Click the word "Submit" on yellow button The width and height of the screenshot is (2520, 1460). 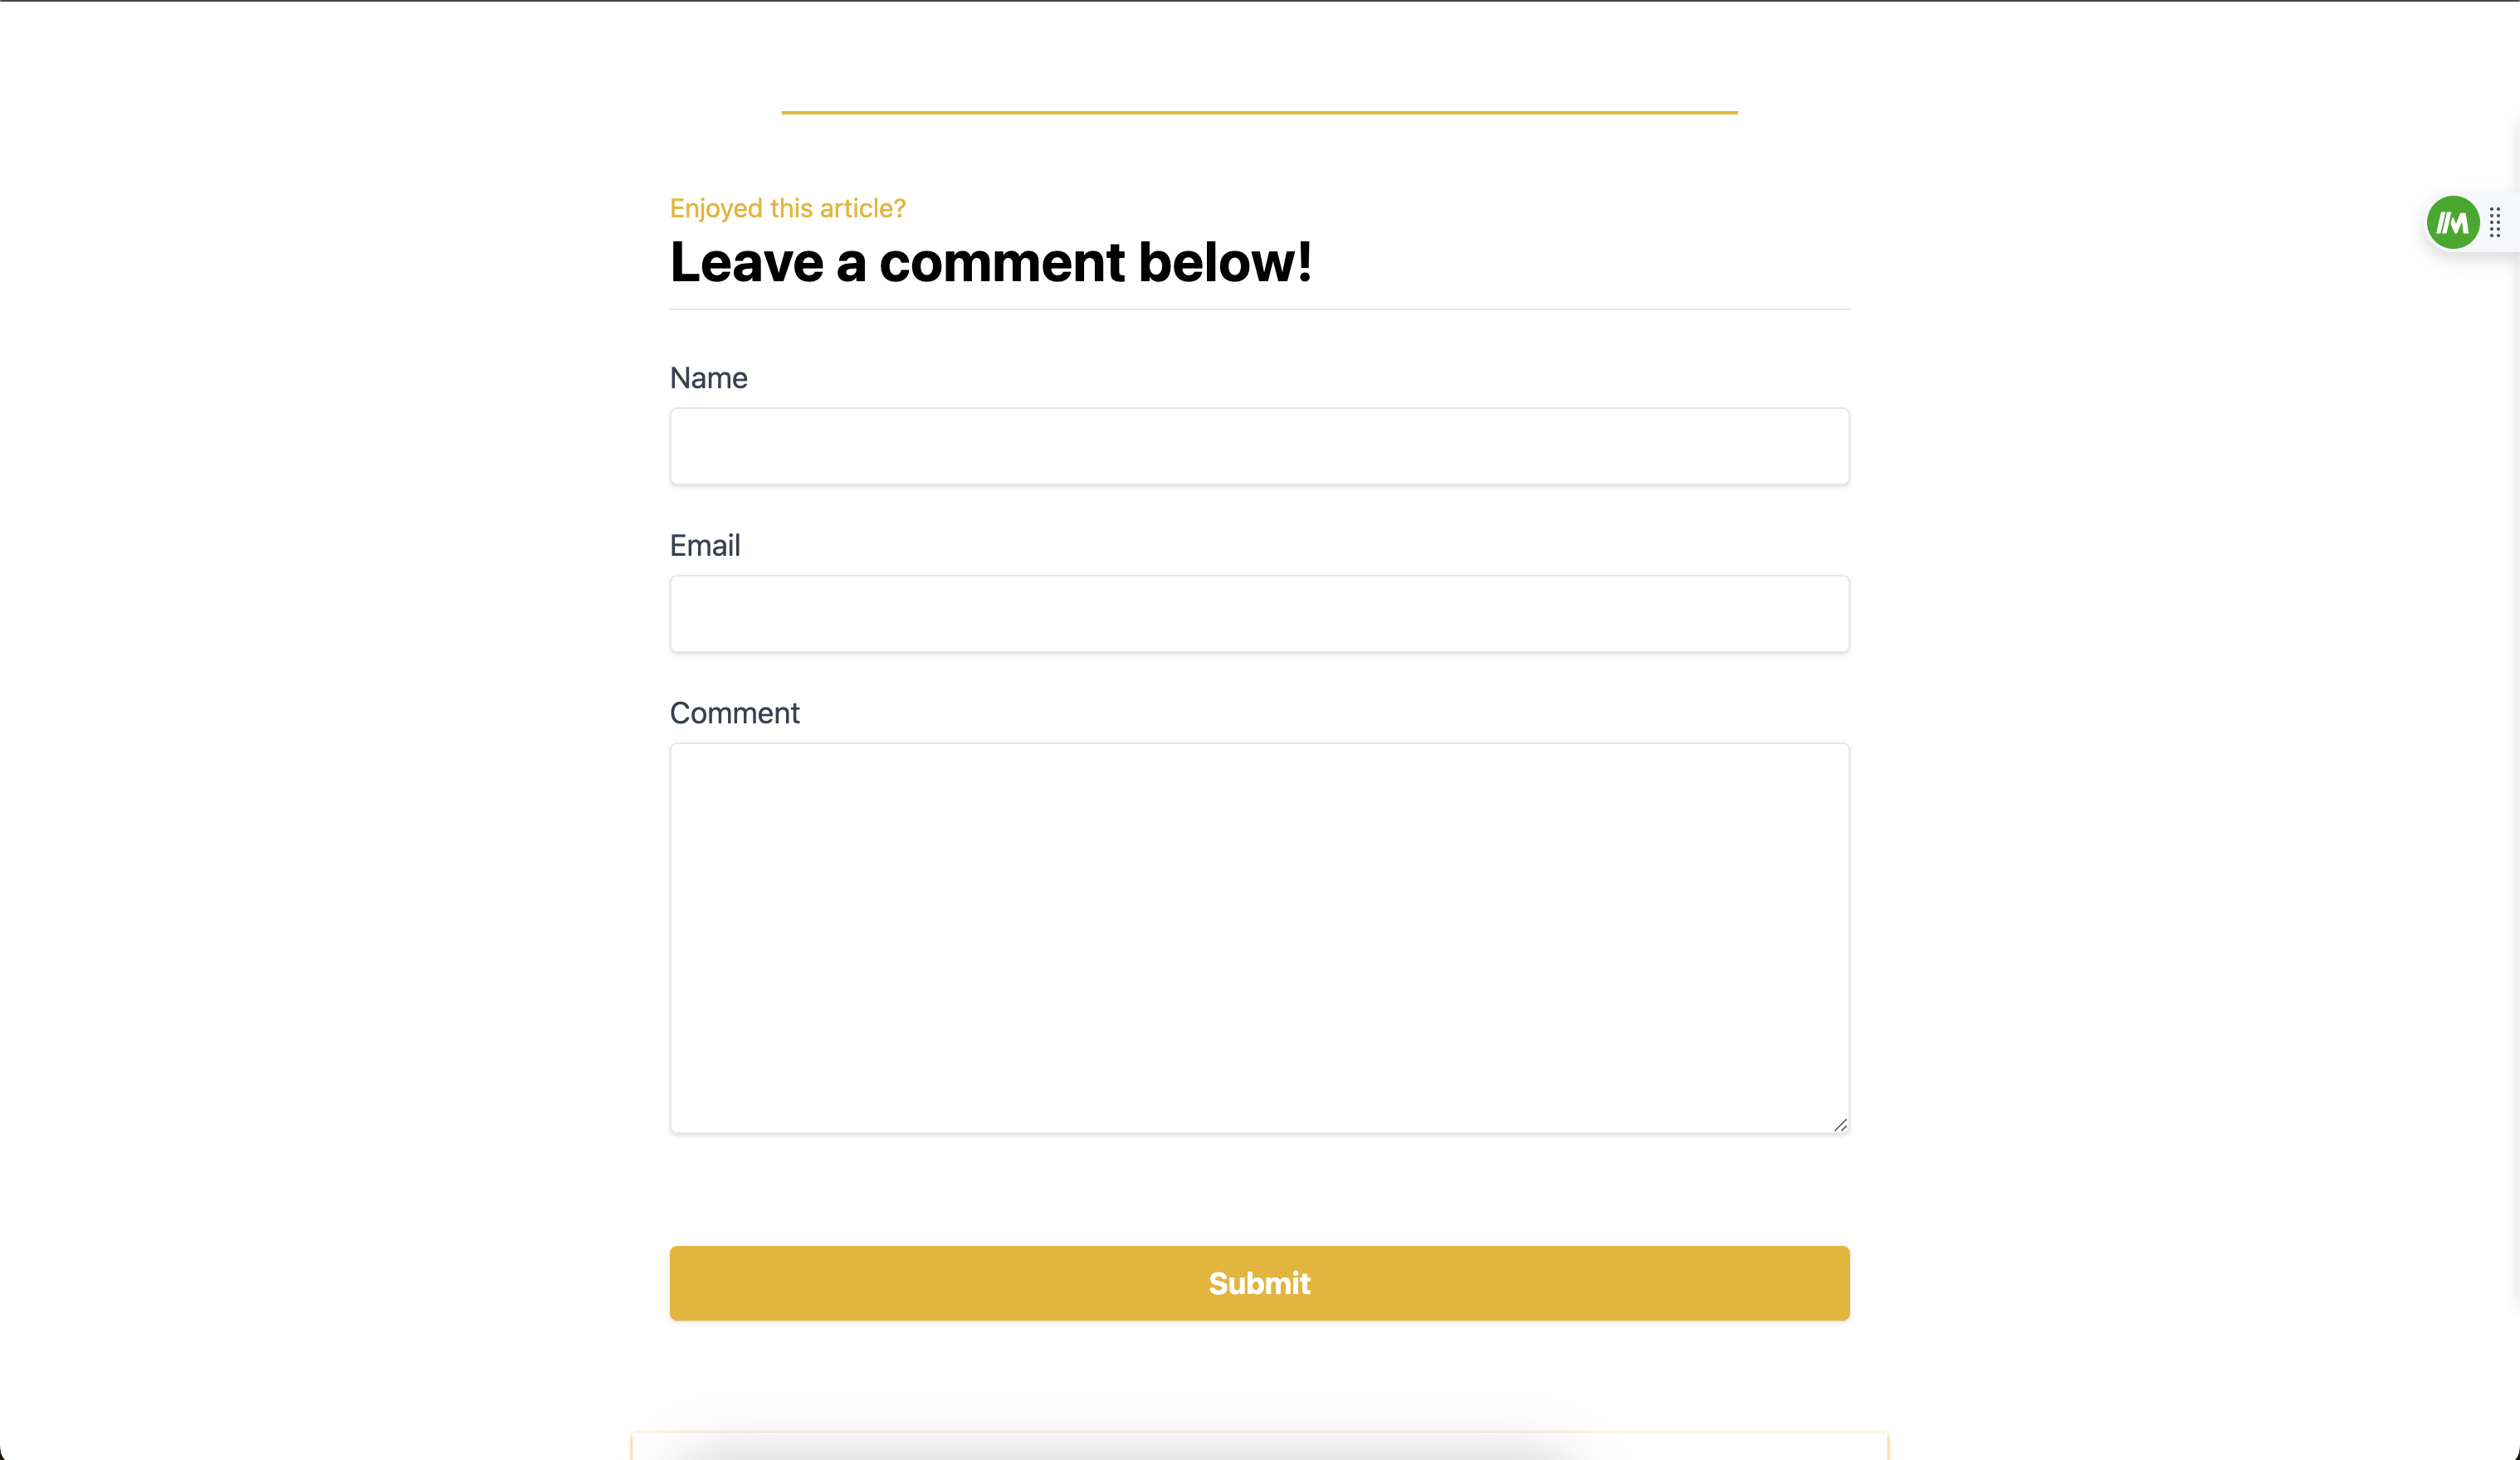click(x=1259, y=1283)
